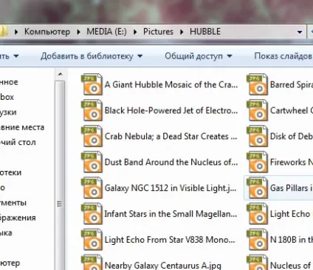This screenshot has height=270, width=313.
Task: Select second-column Light Echo file icon
Action: tap(257, 214)
